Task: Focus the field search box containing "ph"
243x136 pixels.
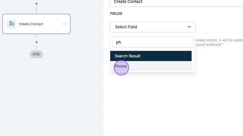Action: (153, 42)
